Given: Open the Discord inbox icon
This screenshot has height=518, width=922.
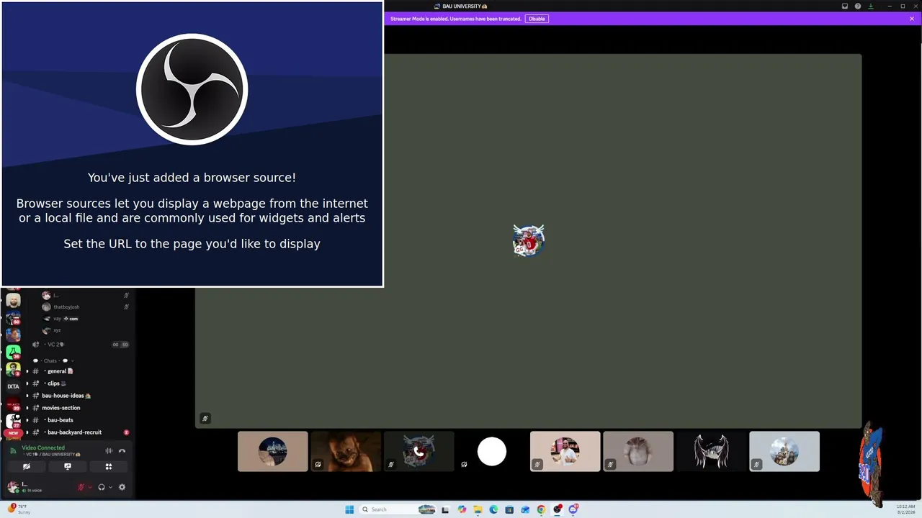Looking at the screenshot, I should [x=845, y=6].
